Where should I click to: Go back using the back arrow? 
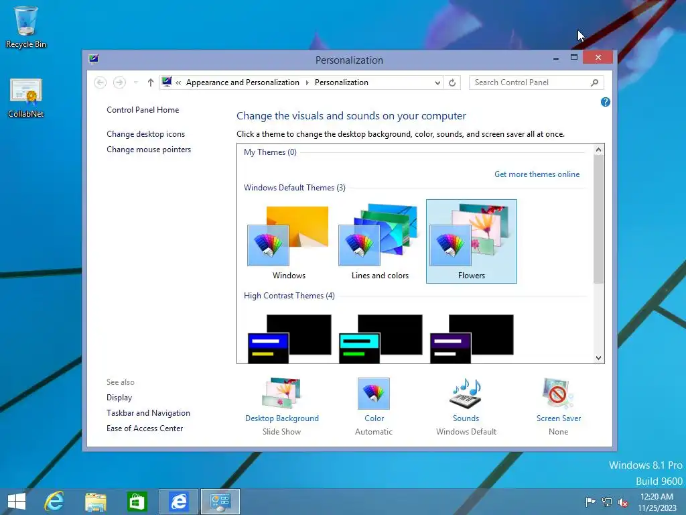pos(100,82)
